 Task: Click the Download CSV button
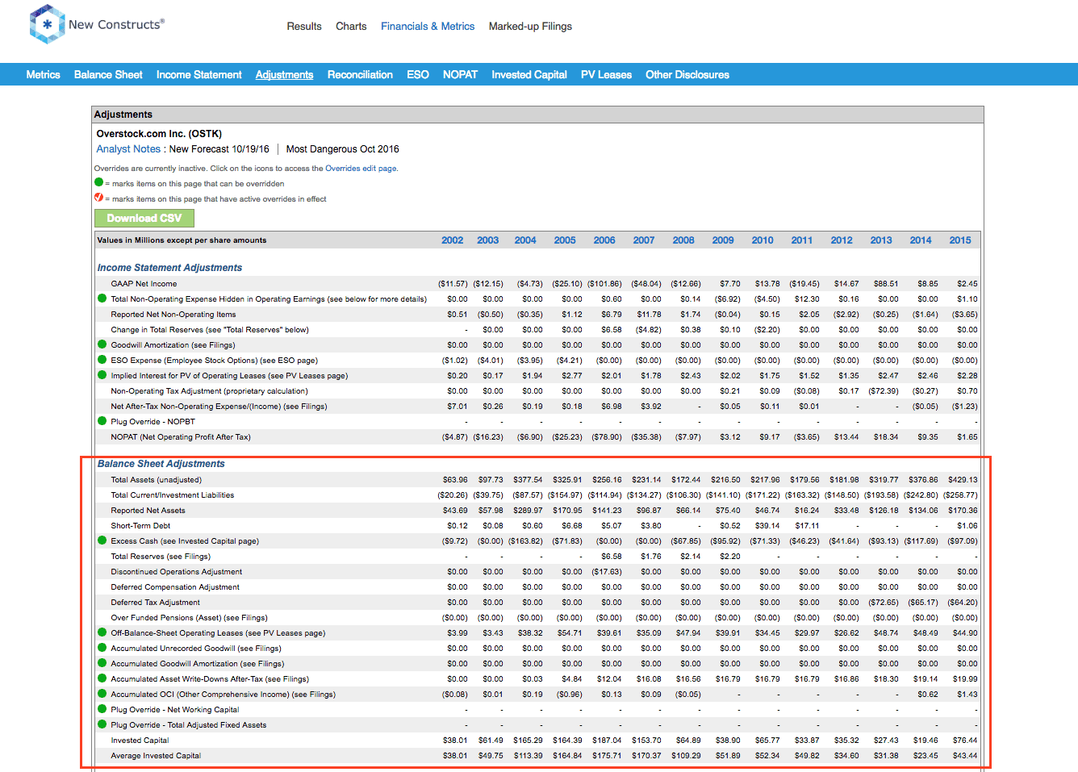(x=144, y=218)
